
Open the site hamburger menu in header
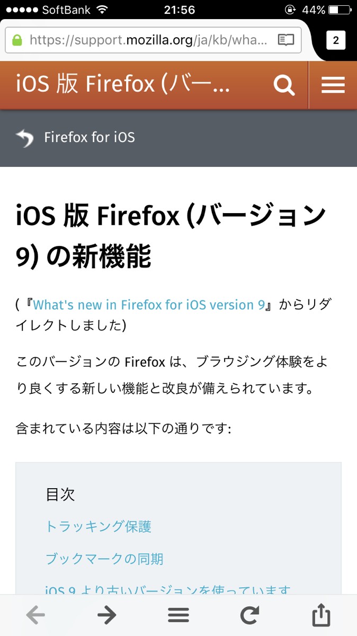pyautogui.click(x=333, y=85)
